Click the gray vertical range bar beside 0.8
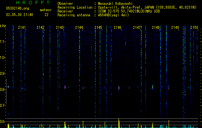The image size is (202, 128). [x=6, y=92]
